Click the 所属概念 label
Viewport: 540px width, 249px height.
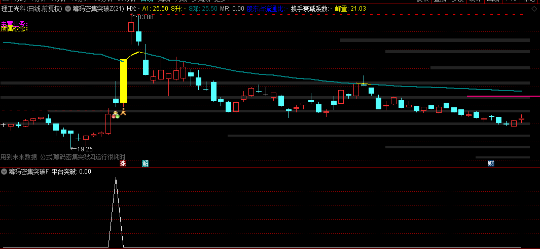point(14,29)
